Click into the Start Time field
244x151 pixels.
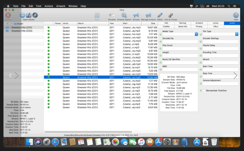[221, 70]
